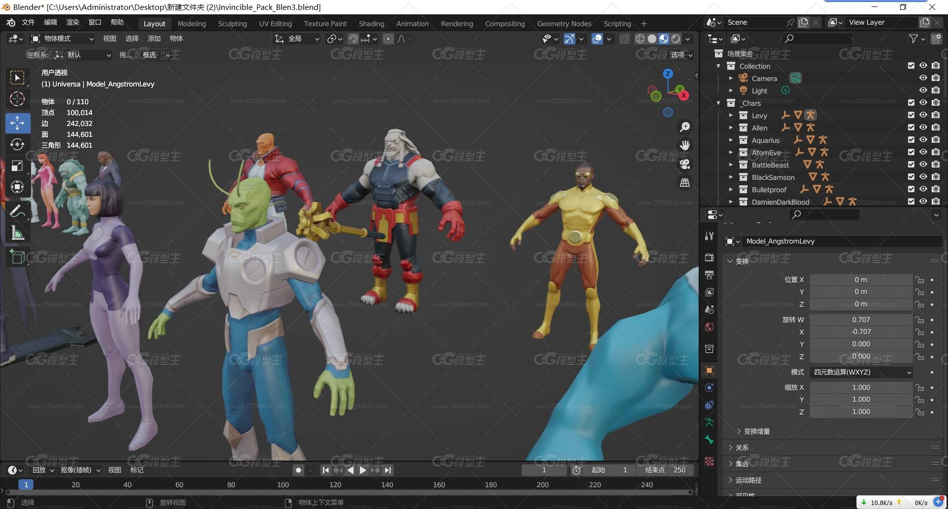Open the Tool properties tab

click(710, 236)
